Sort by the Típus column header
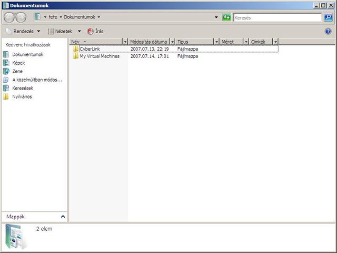The image size is (337, 253). coord(195,42)
